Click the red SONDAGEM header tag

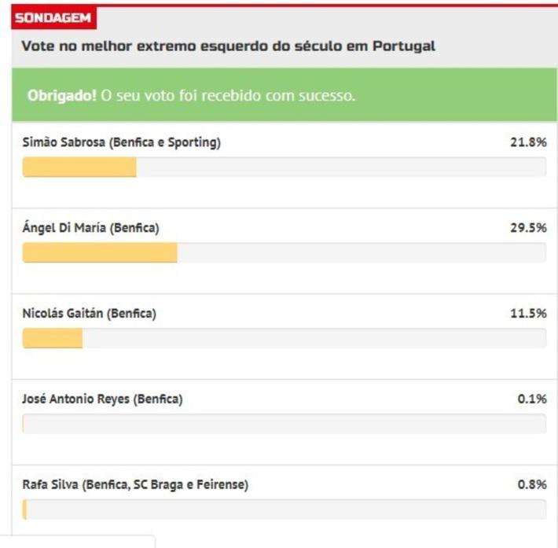tap(53, 18)
